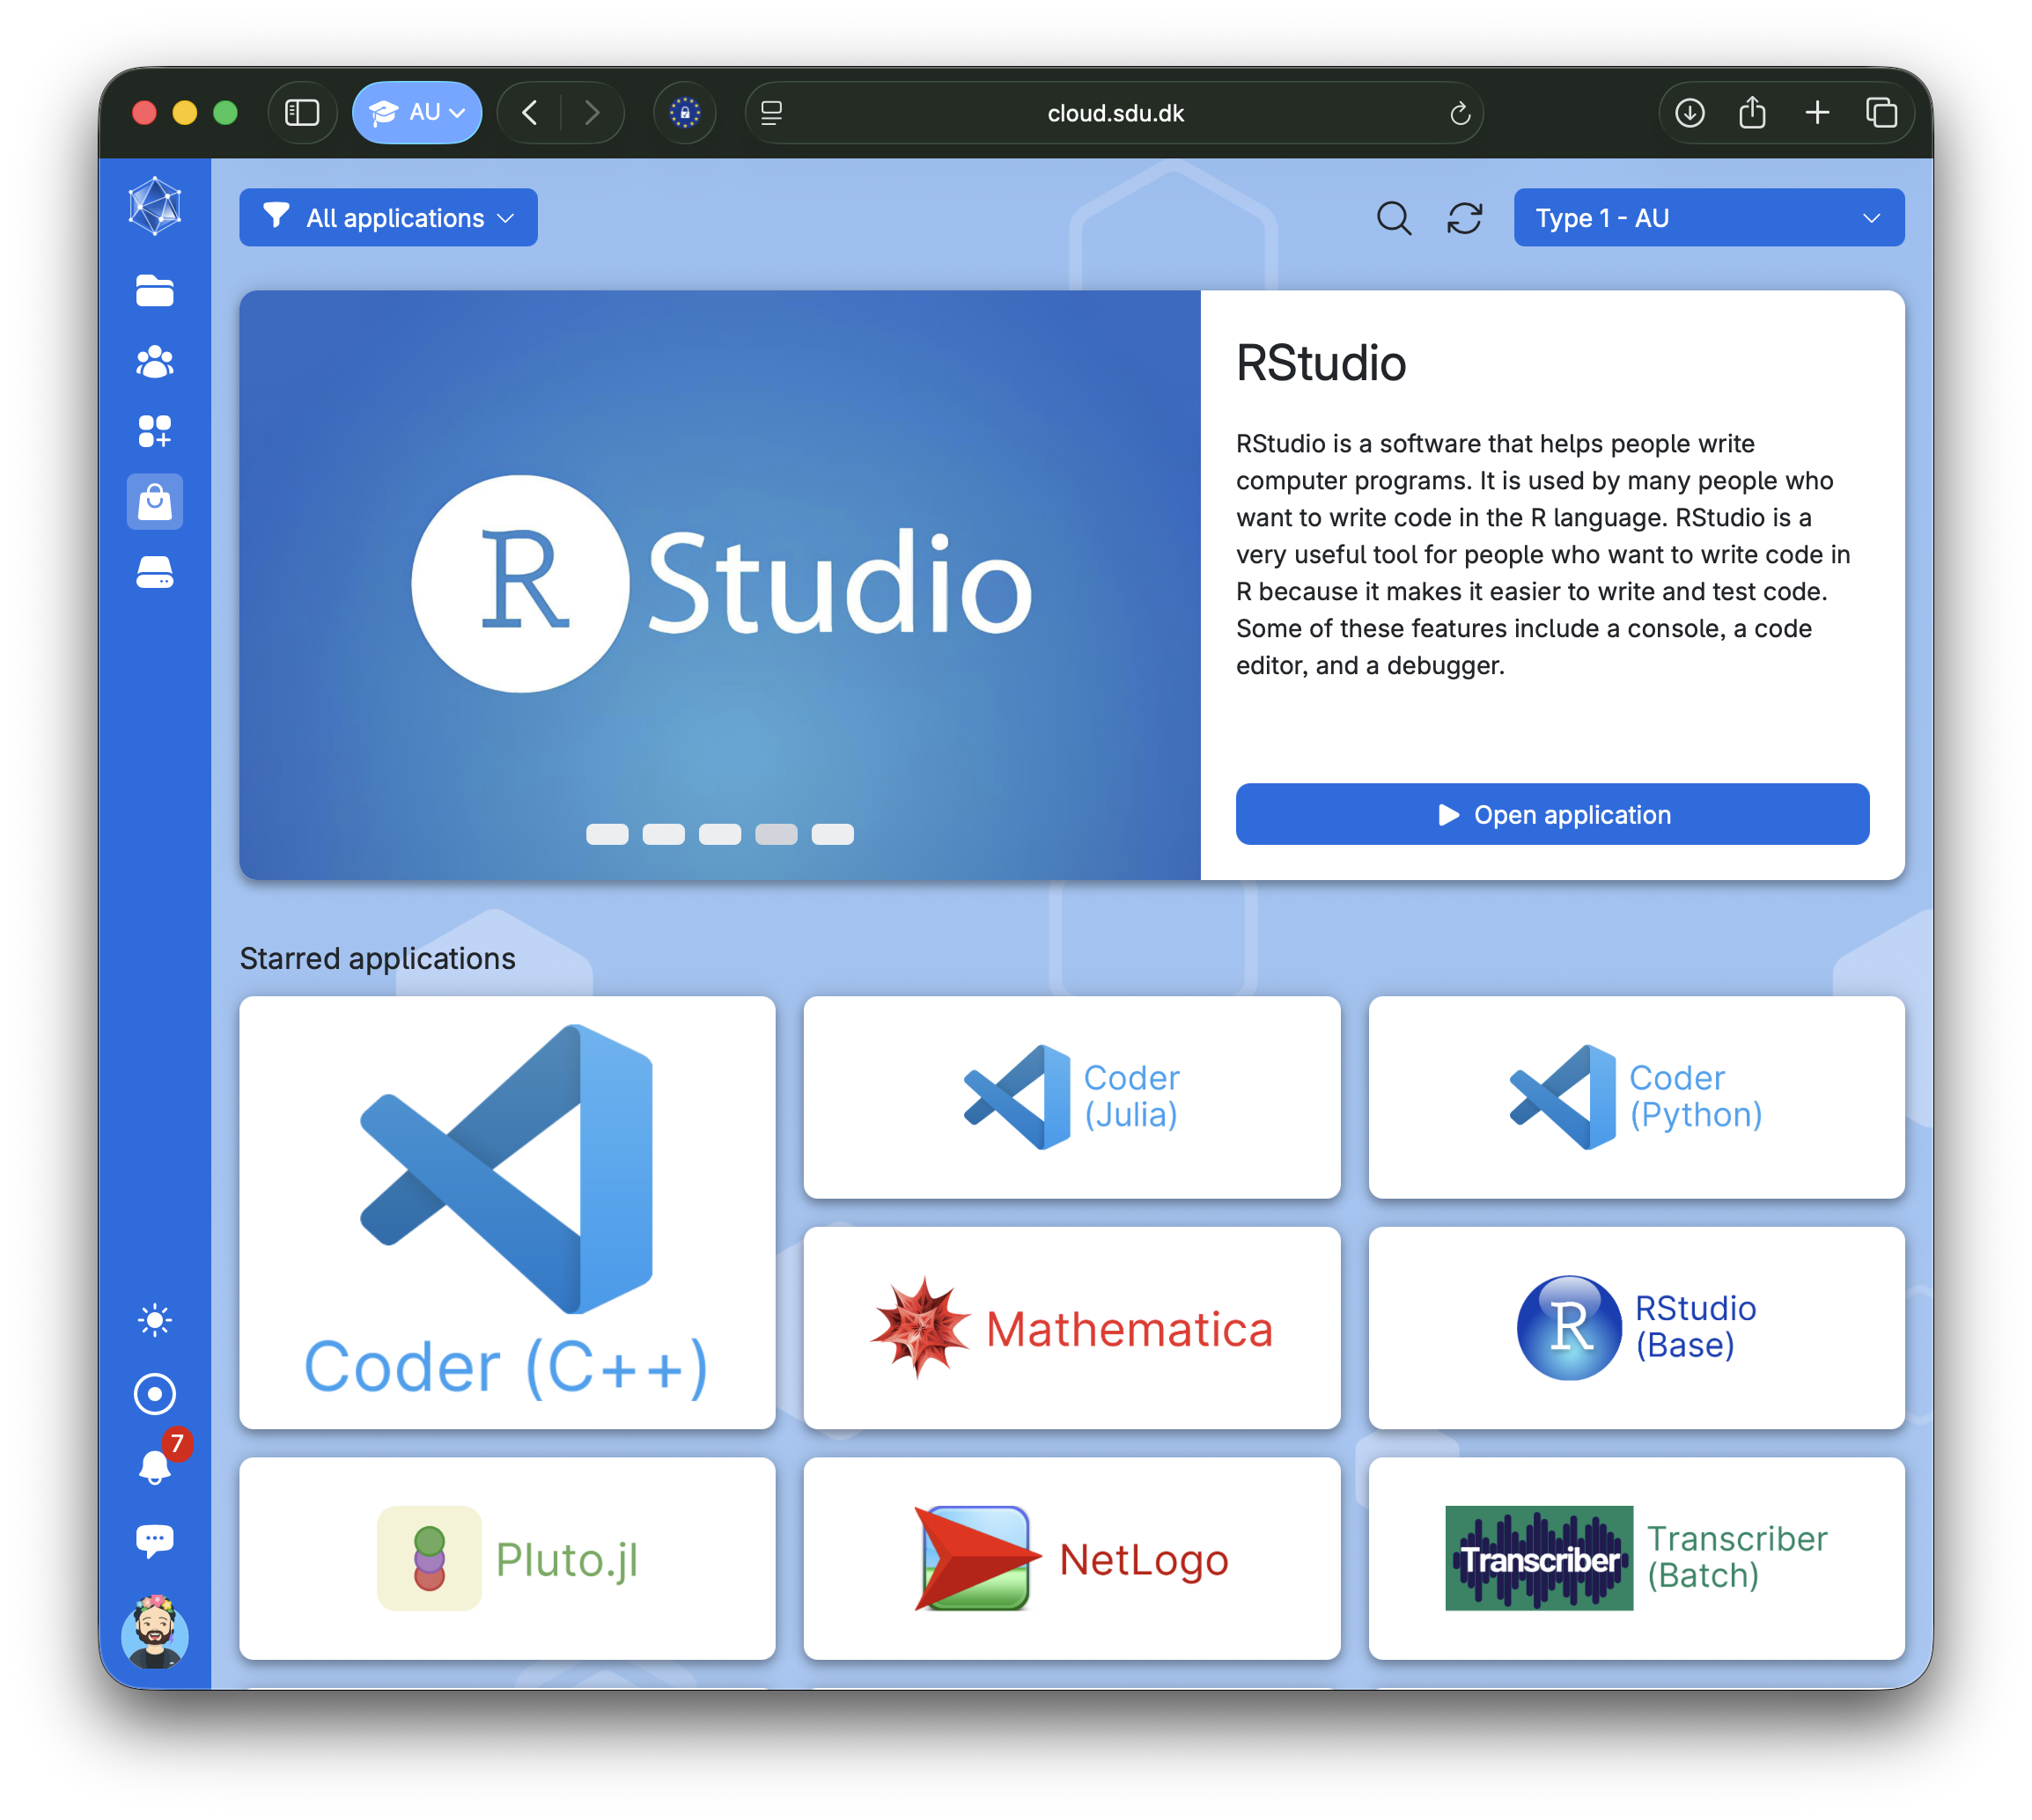The image size is (2032, 1820).
Task: Open the Projects people icon
Action: click(x=155, y=361)
